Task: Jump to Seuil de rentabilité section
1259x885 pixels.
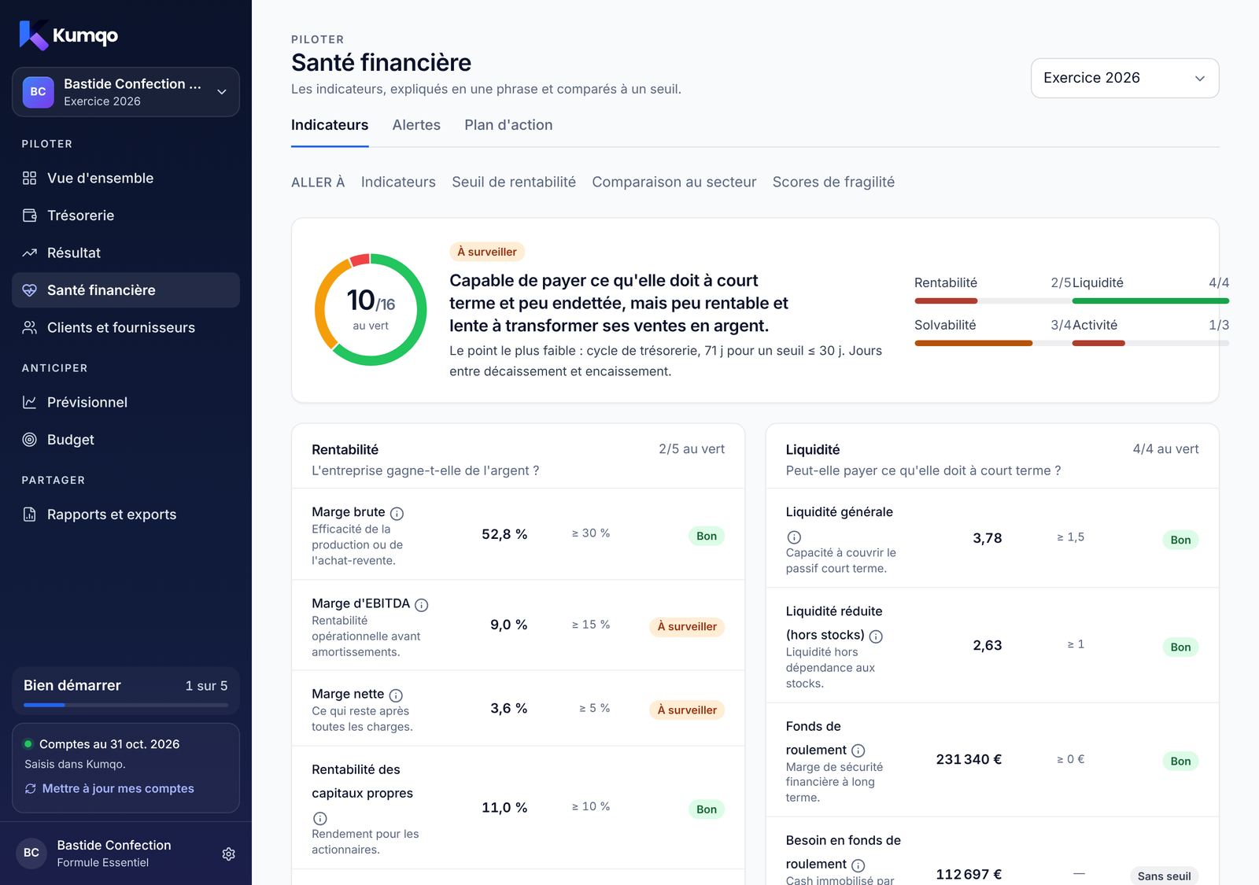Action: pyautogui.click(x=514, y=182)
